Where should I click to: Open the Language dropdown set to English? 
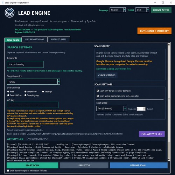[118, 10]
